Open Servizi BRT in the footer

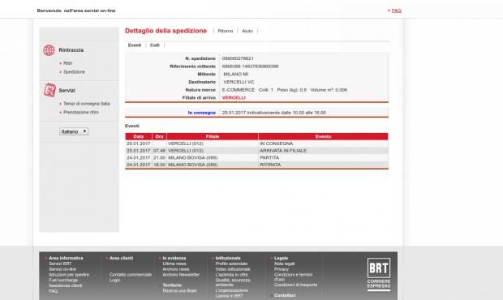(60, 264)
